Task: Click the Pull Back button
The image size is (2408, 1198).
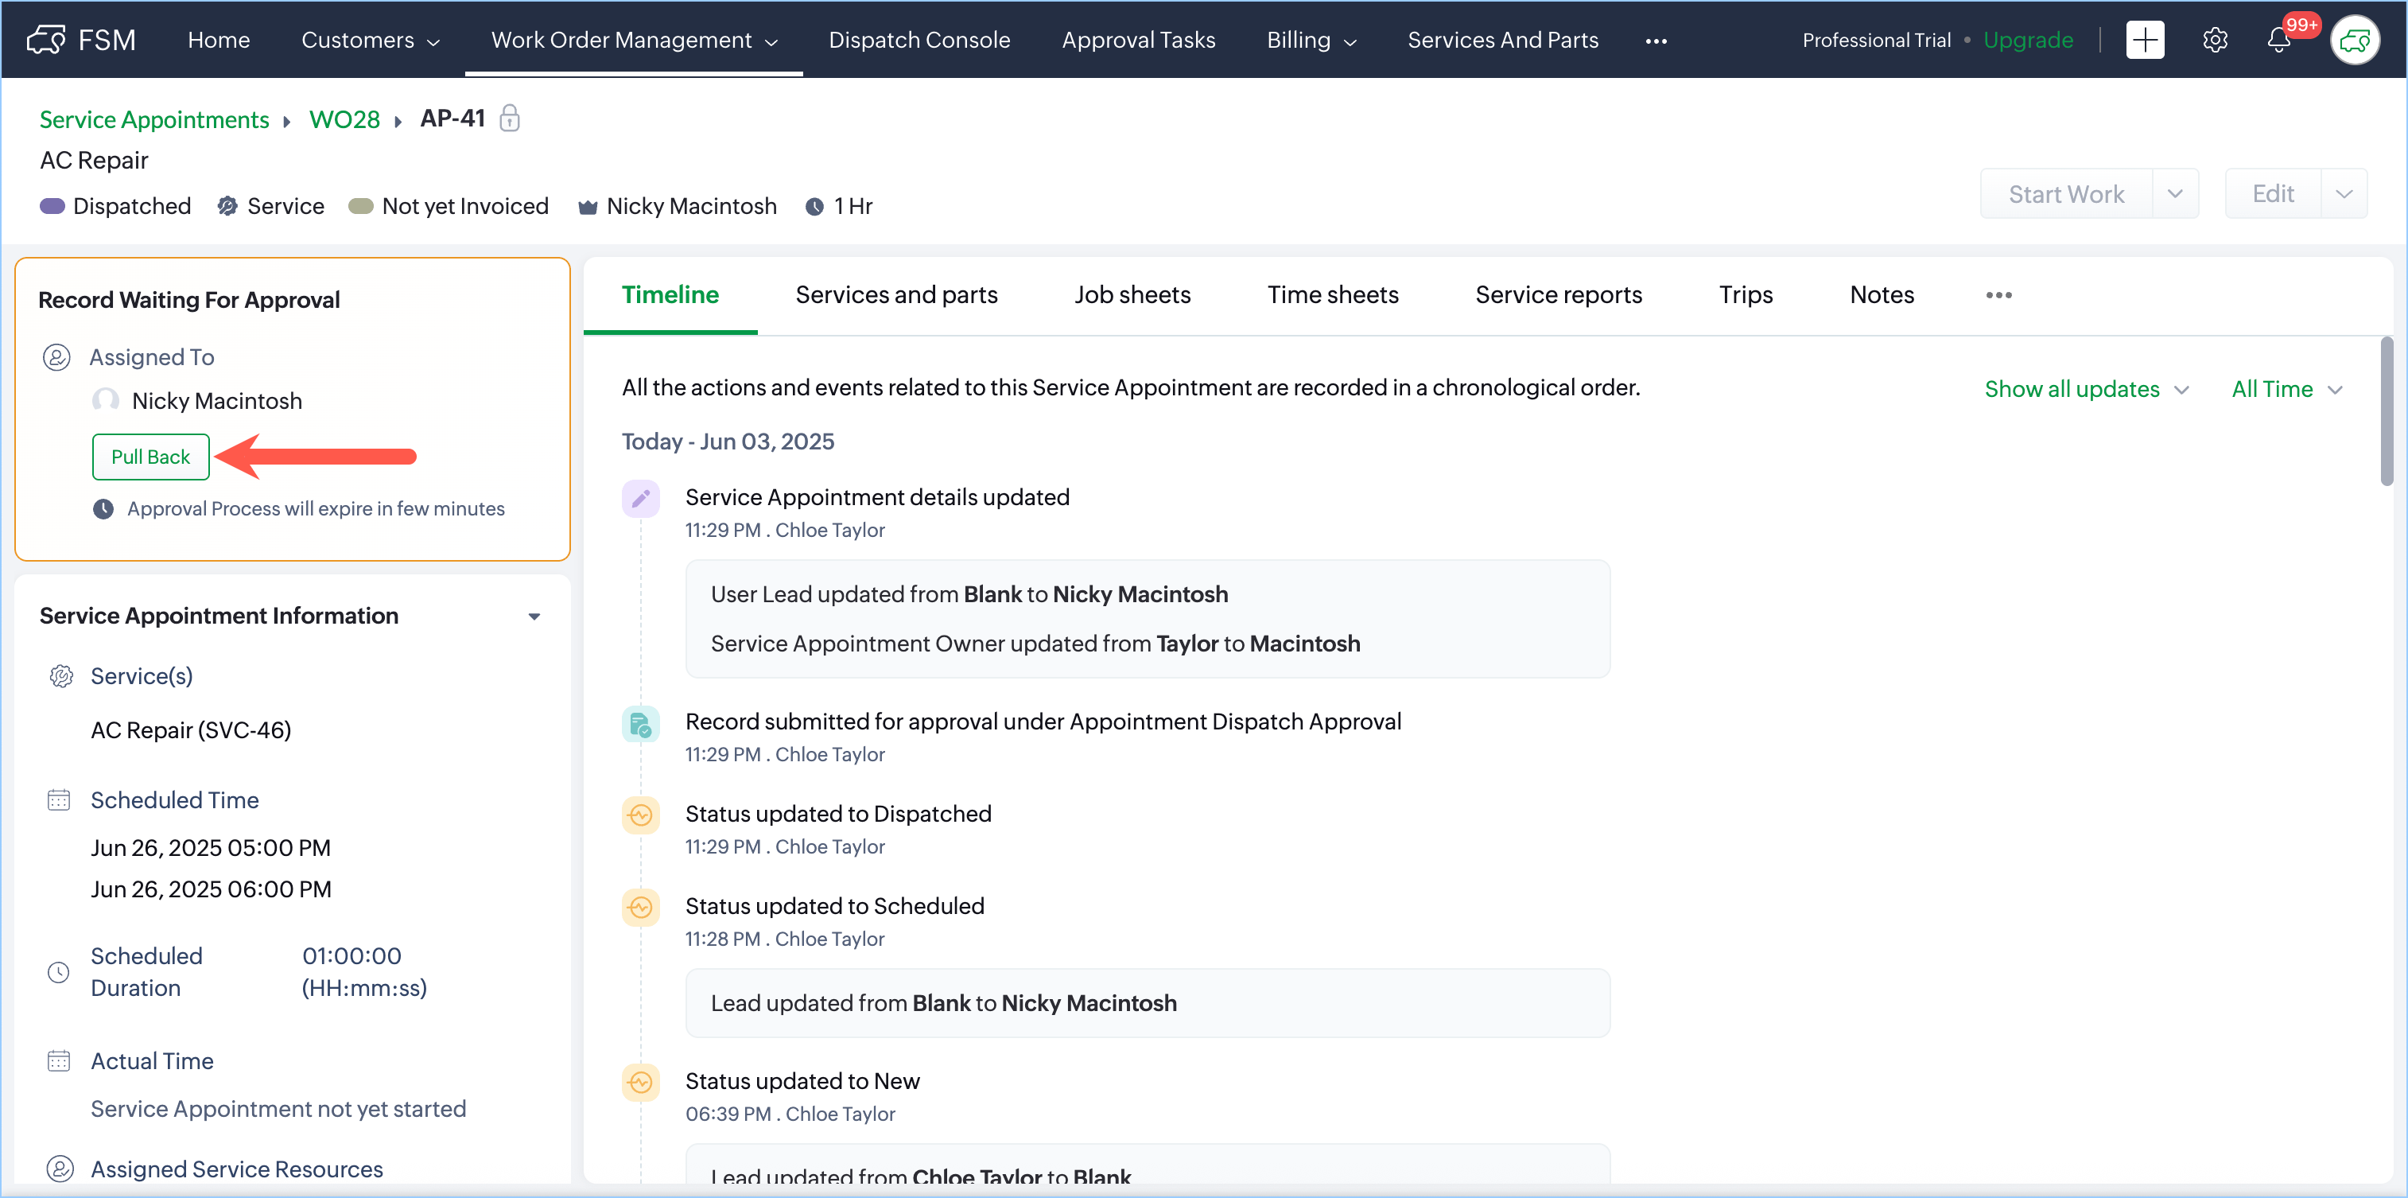Action: (x=150, y=457)
